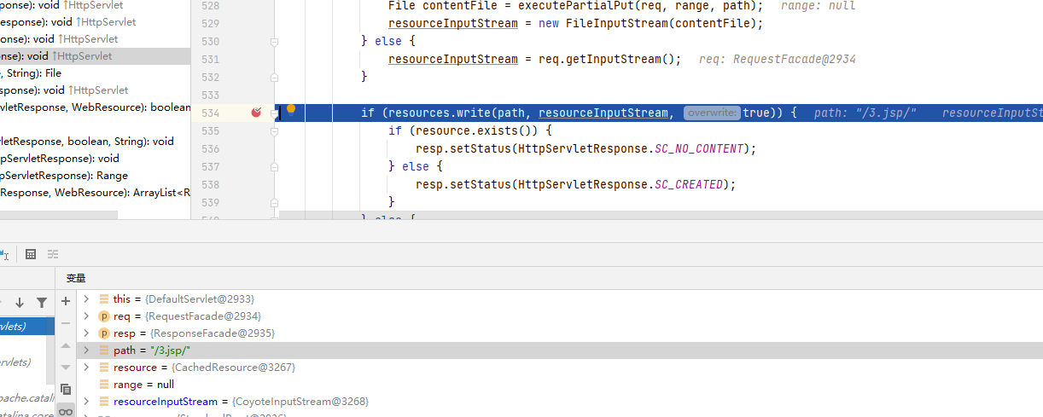
Task: Click the Run to Cursor icon
Action: click(4, 254)
